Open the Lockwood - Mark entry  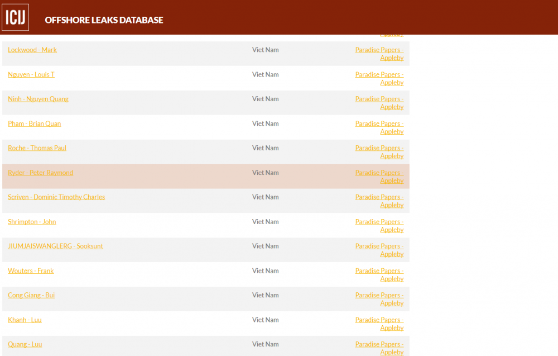point(32,50)
